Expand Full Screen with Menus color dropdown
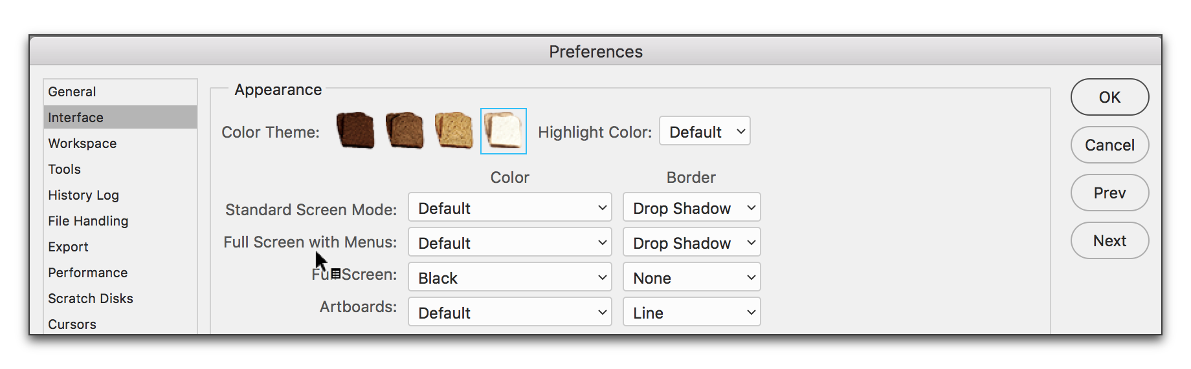The width and height of the screenshot is (1191, 369). (510, 242)
